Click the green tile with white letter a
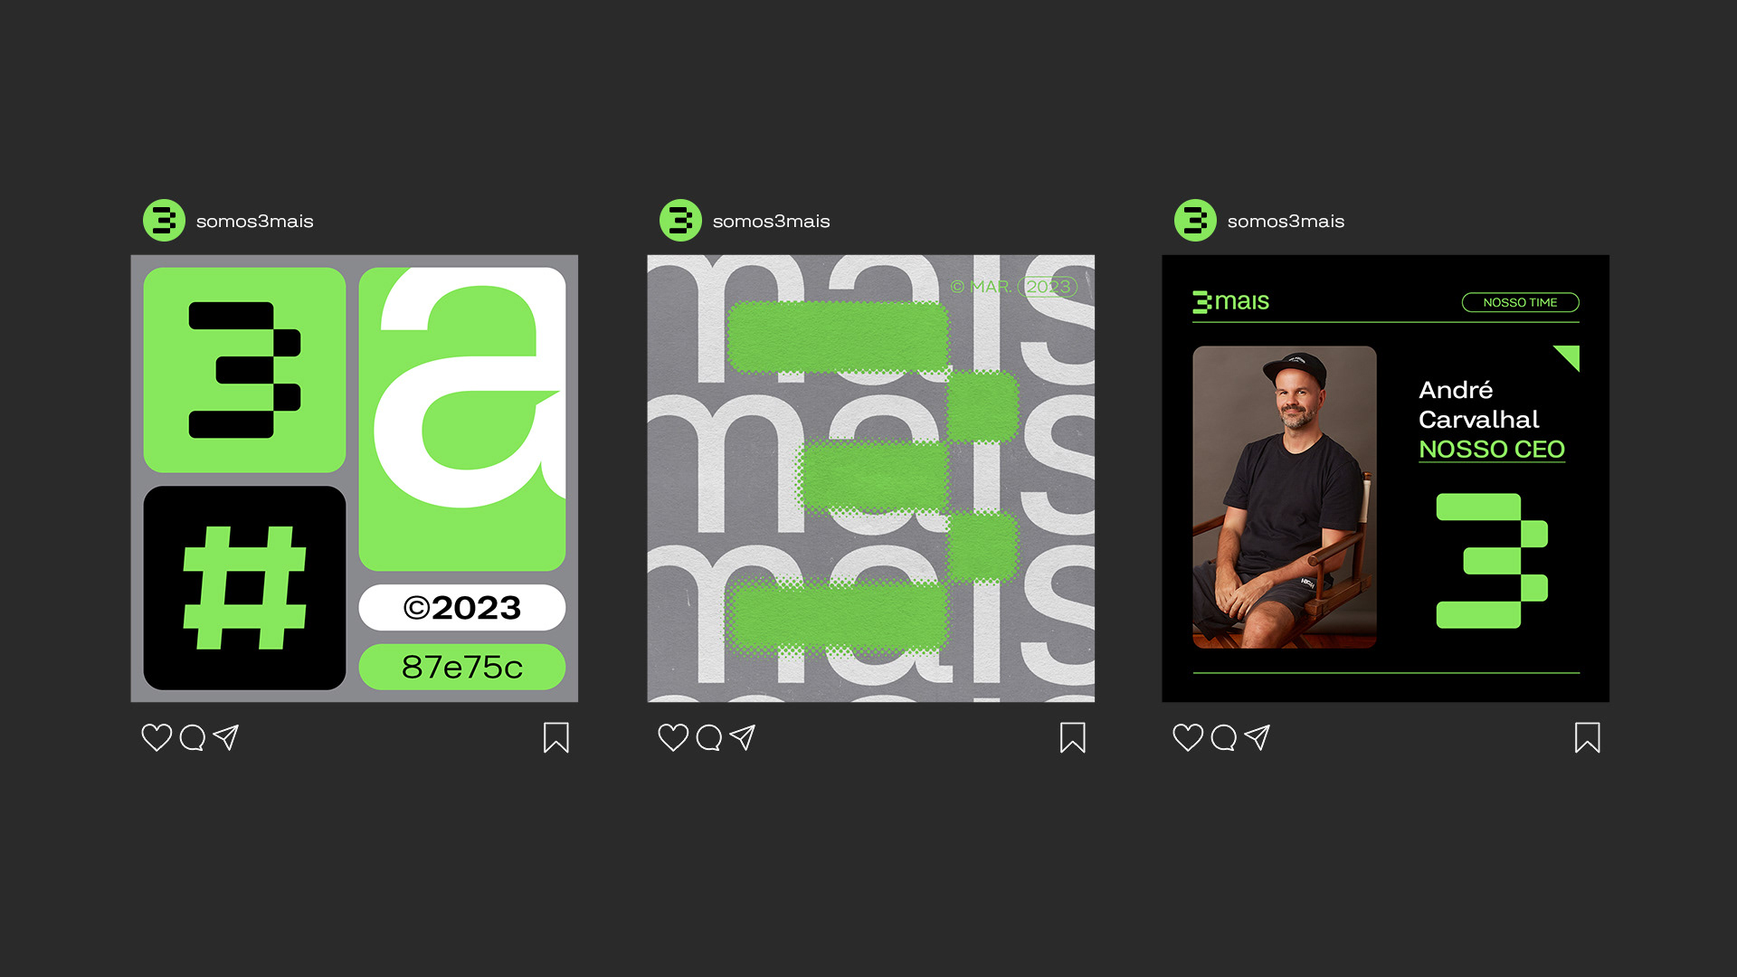The image size is (1737, 977). pos(462,419)
